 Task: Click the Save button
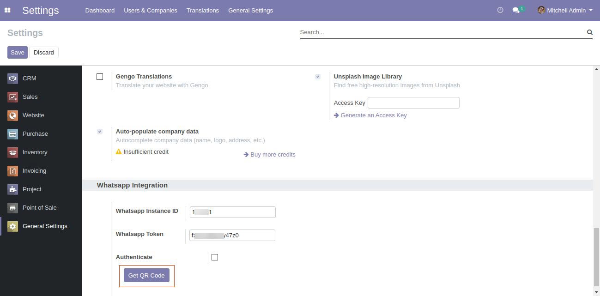click(18, 52)
